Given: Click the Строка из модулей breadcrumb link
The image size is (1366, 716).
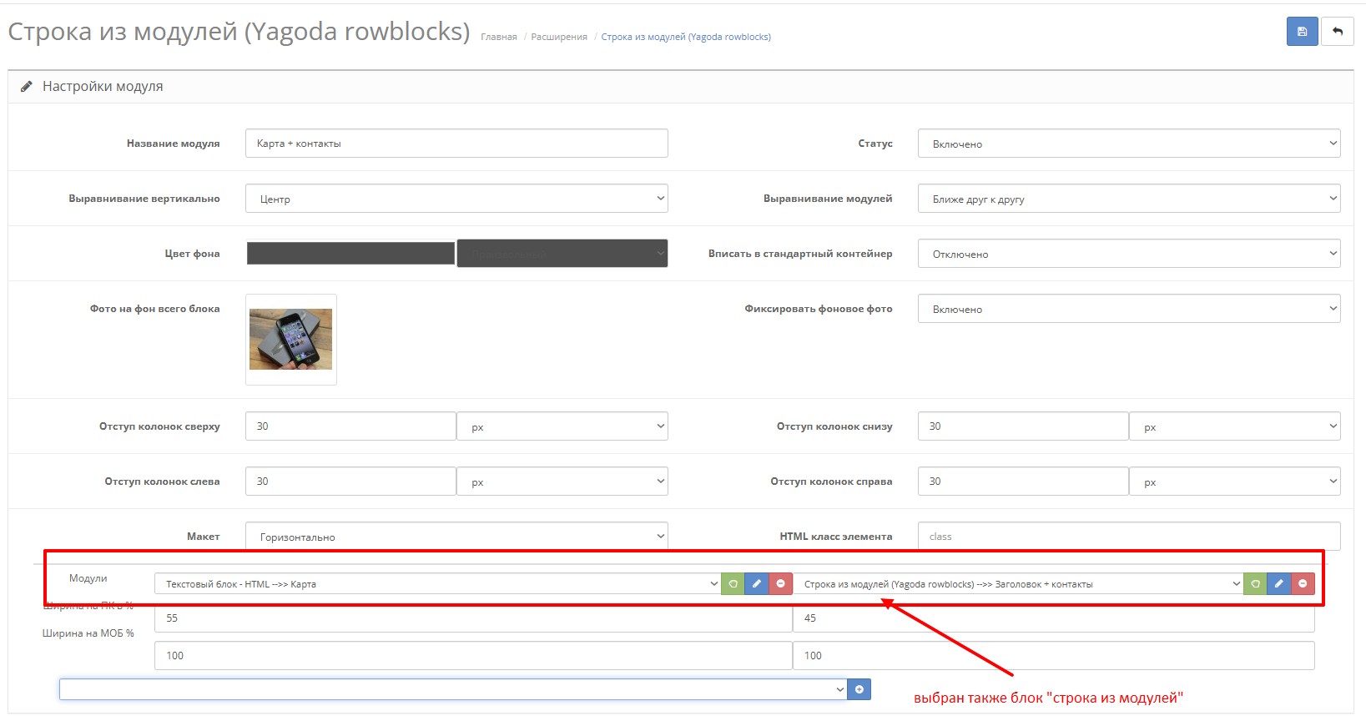Looking at the screenshot, I should pyautogui.click(x=685, y=37).
